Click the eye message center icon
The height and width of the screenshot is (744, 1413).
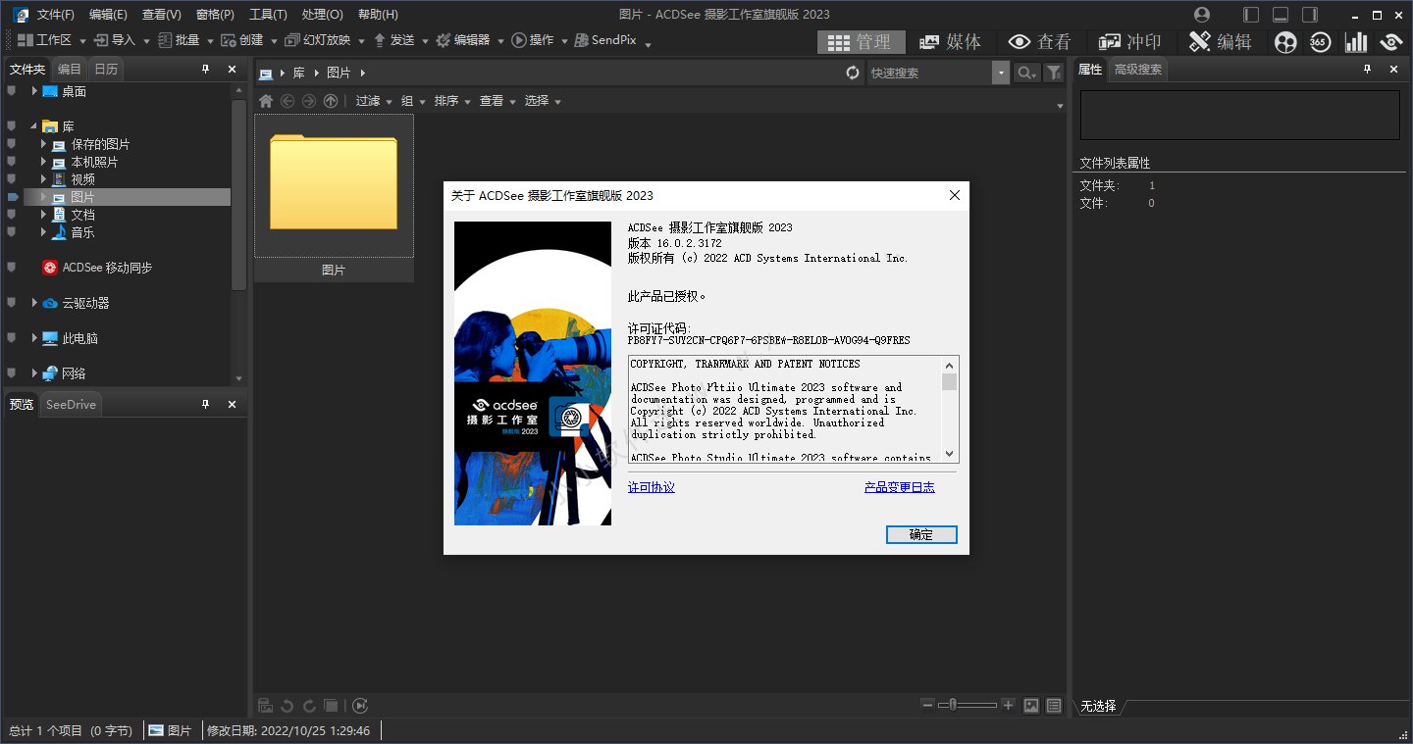(x=1390, y=42)
